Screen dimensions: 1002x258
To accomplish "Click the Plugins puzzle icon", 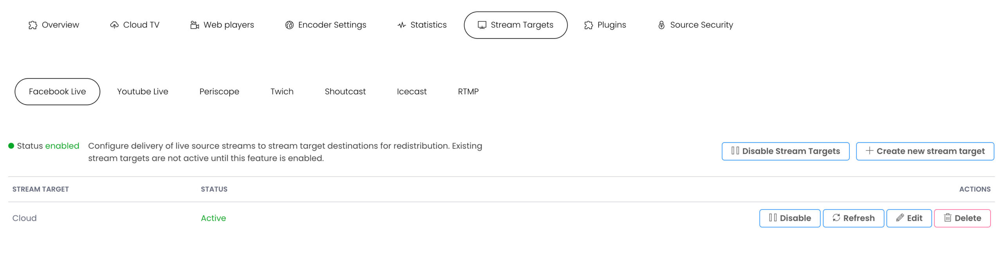I will 588,25.
